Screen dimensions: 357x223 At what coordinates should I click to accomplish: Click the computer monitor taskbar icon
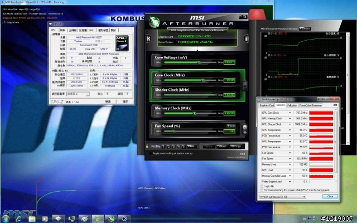[71, 219]
